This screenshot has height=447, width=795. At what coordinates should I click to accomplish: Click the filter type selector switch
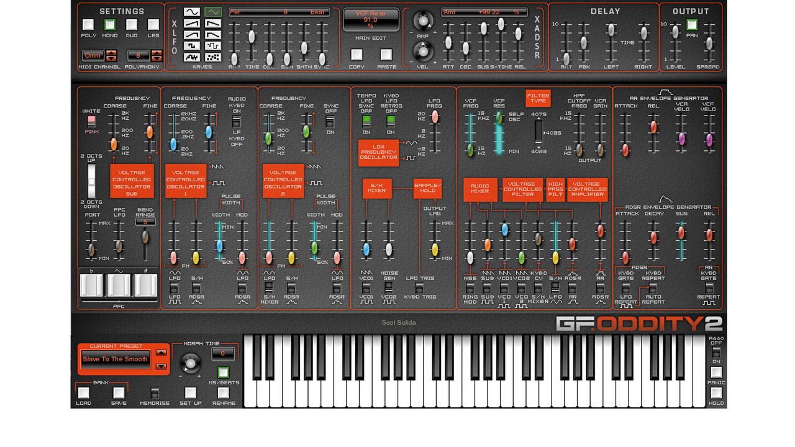[x=539, y=132]
